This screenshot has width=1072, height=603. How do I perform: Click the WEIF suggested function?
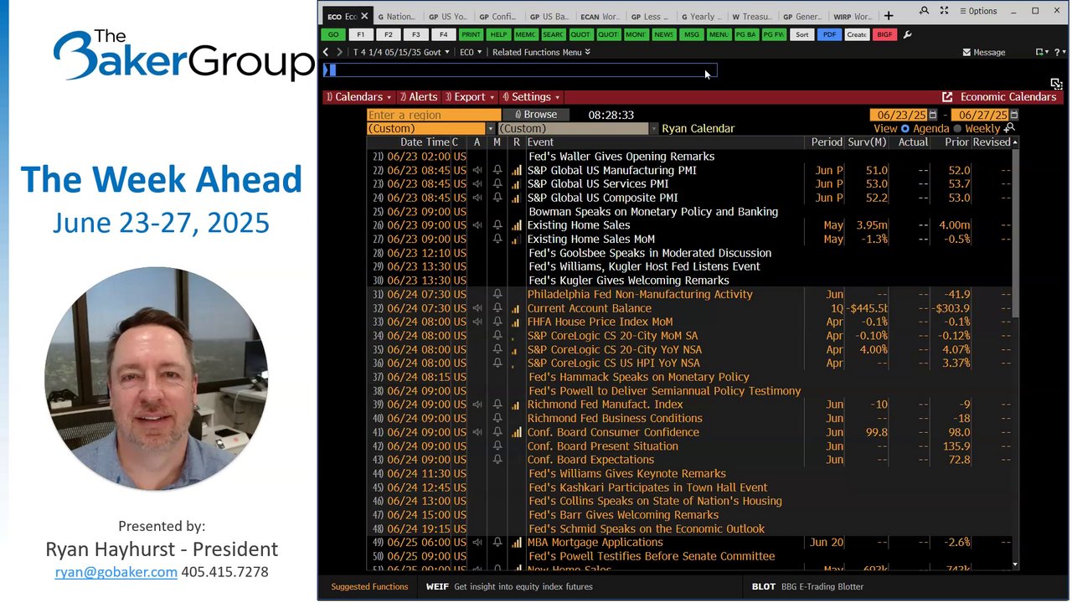pos(509,587)
